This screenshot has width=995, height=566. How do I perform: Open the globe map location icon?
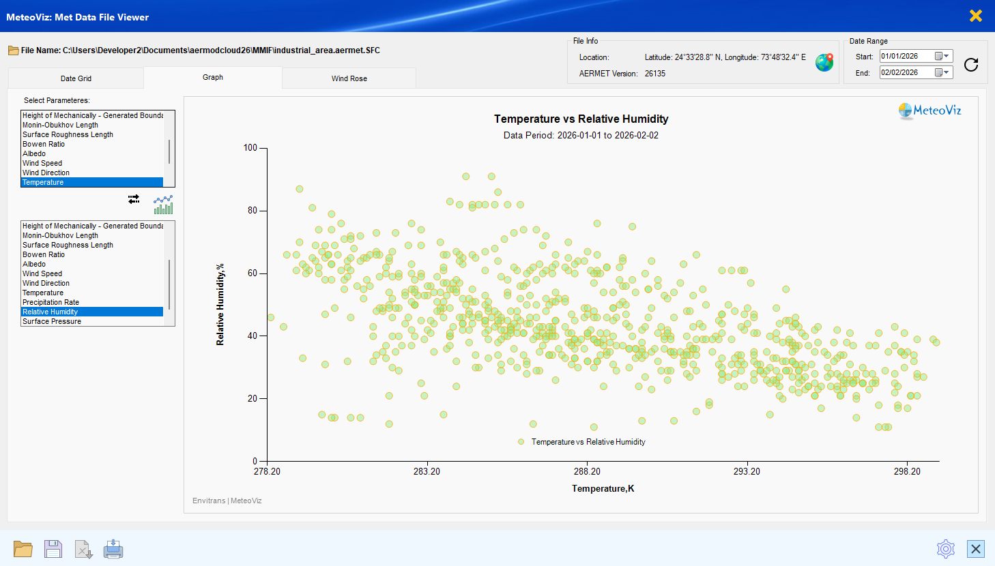click(824, 63)
